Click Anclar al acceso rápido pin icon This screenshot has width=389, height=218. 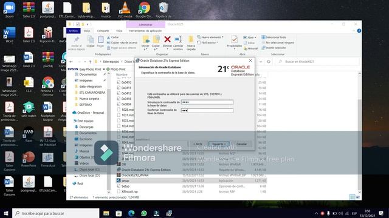77,39
